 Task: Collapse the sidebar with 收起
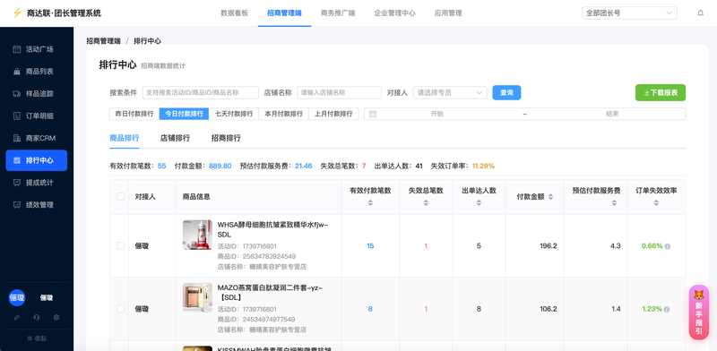pos(37,338)
